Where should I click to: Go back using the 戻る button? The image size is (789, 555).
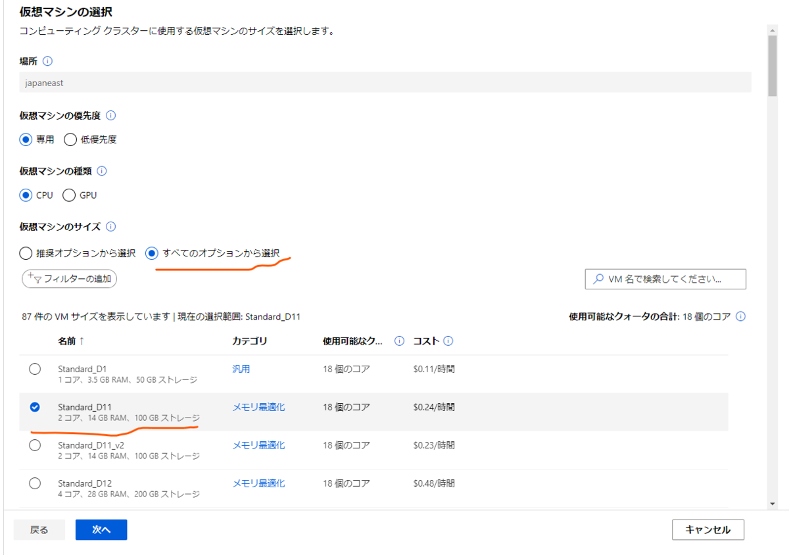coord(39,529)
